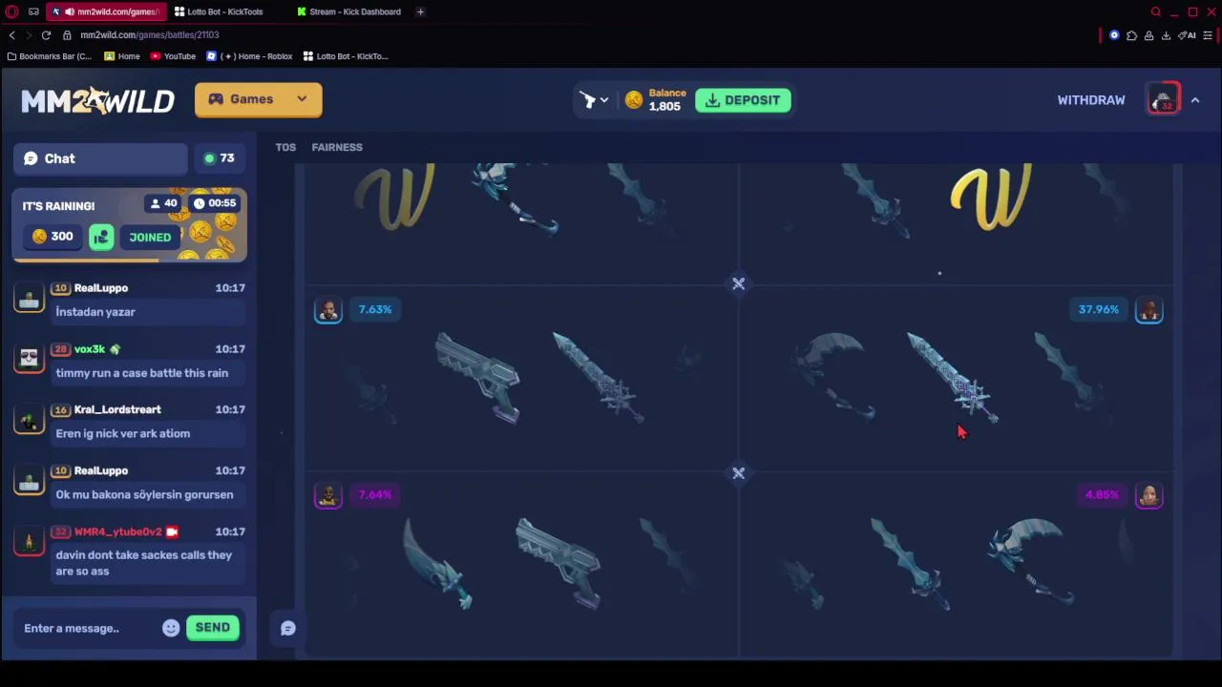This screenshot has width=1222, height=687.
Task: Open the browser easy setup sliders icon
Action: tap(1208, 35)
